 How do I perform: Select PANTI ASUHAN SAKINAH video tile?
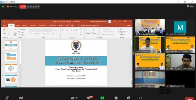[x=180, y=62]
